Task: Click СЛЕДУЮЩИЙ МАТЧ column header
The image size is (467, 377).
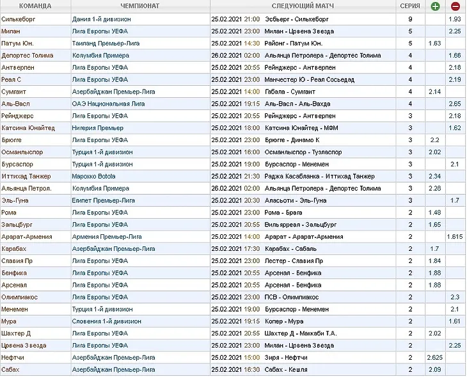Action: click(303, 6)
